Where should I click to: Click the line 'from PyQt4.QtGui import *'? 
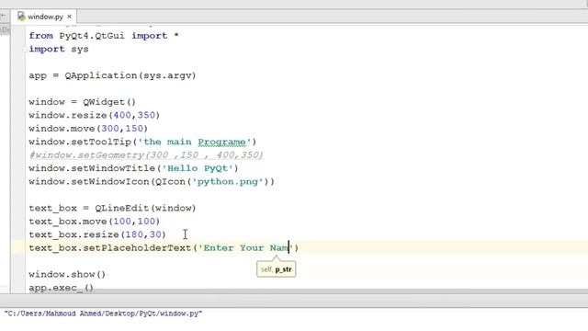click(104, 36)
